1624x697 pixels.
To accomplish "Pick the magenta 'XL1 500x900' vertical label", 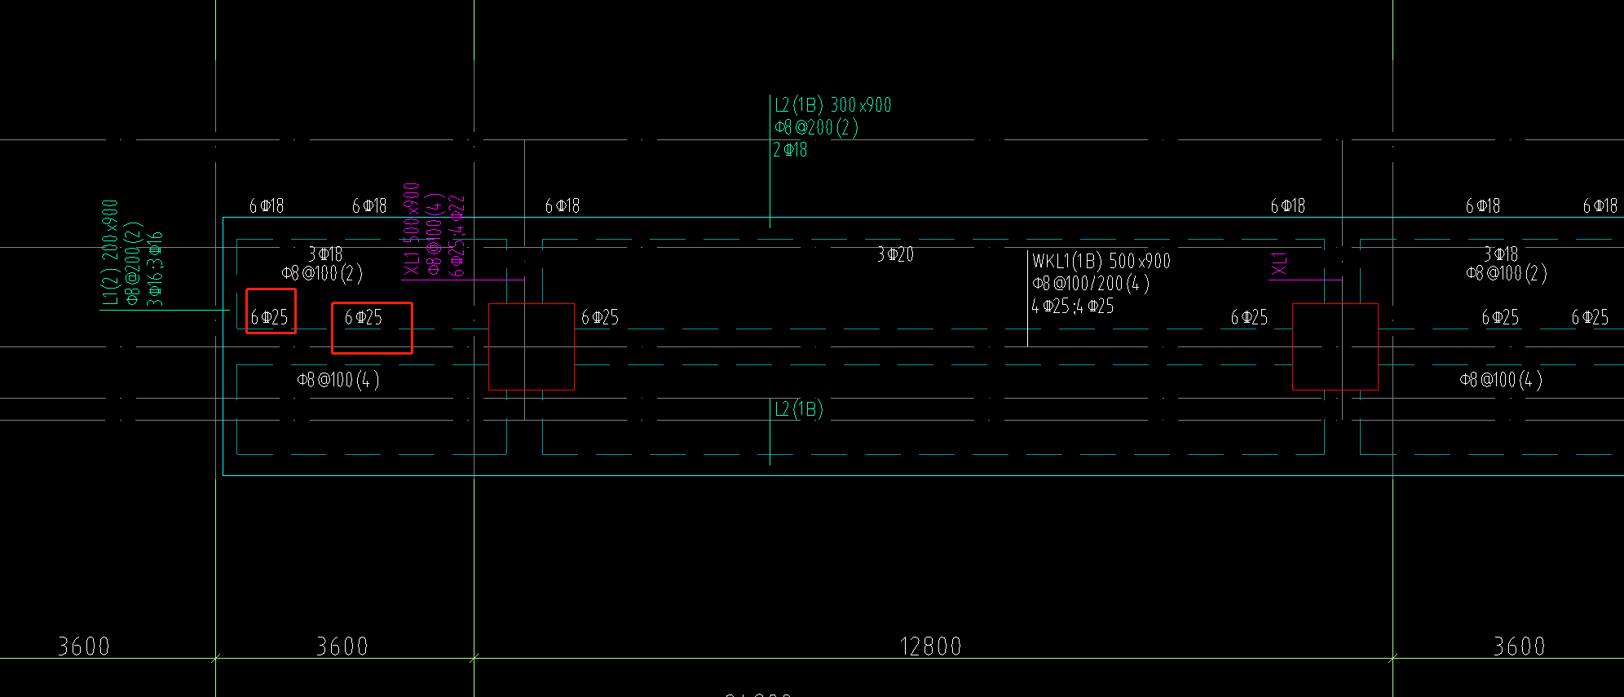I will [412, 229].
